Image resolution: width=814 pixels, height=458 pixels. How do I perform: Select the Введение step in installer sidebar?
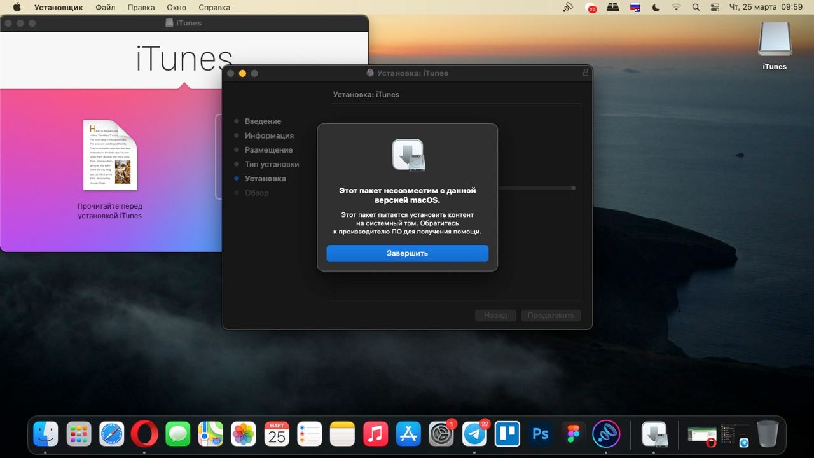(x=263, y=121)
